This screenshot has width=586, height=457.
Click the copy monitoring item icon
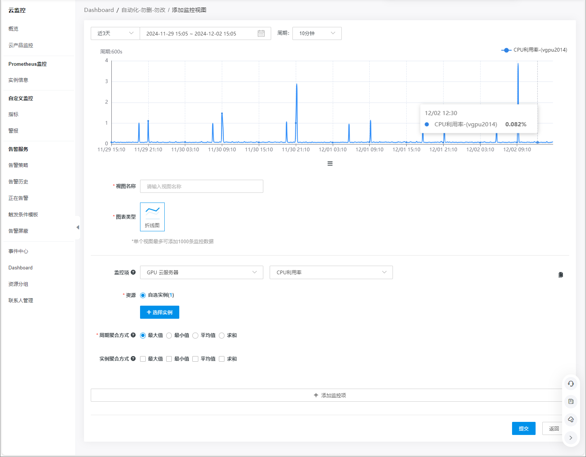[561, 275]
